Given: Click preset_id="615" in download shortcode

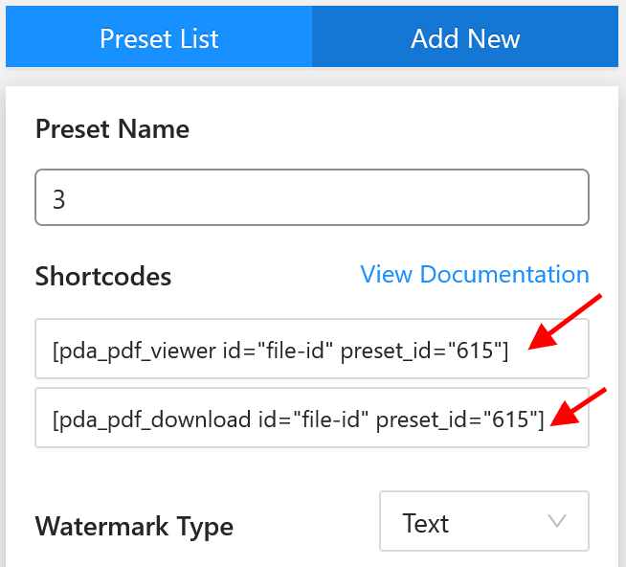Looking at the screenshot, I should (x=459, y=420).
